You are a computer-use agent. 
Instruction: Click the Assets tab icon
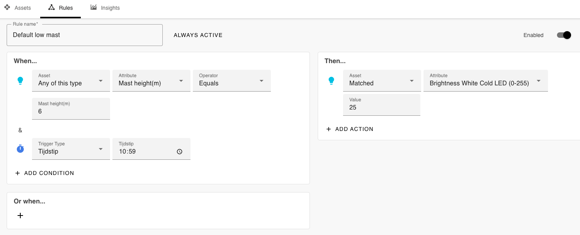point(7,7)
